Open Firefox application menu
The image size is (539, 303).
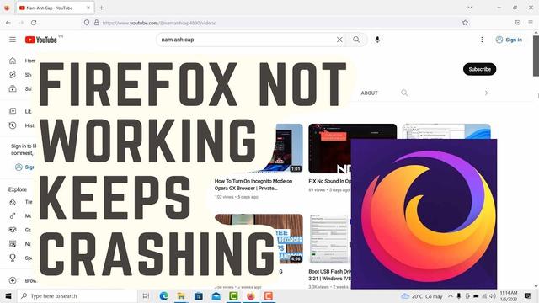tap(531, 23)
